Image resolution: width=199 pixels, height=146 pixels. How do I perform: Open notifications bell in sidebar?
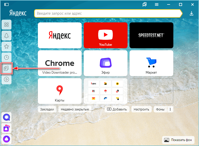(x=6, y=36)
